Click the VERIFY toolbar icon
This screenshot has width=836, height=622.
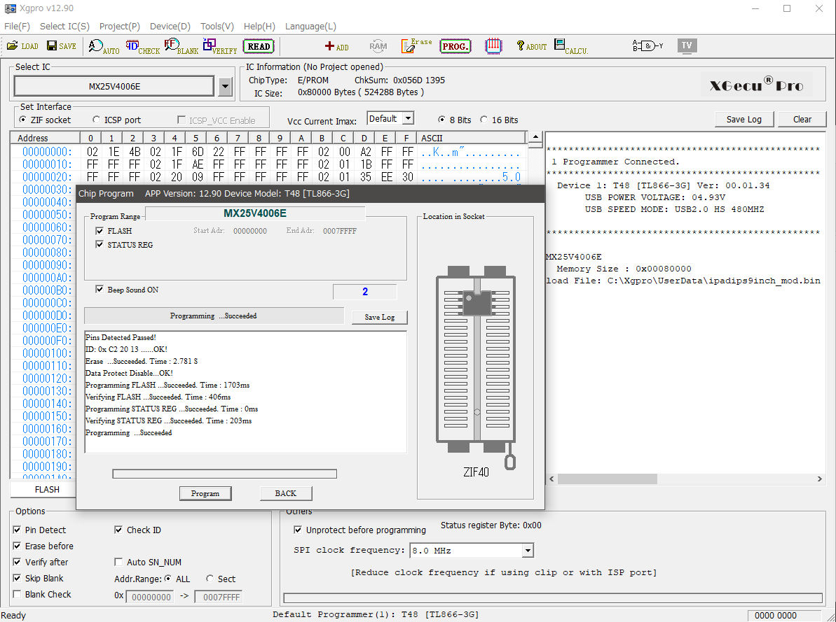coord(219,46)
